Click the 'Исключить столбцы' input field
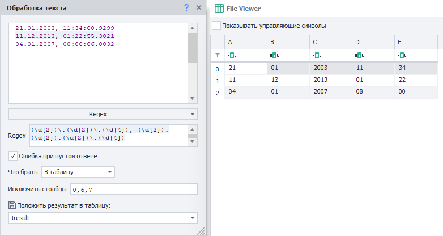The width and height of the screenshot is (443, 236). tap(133, 189)
